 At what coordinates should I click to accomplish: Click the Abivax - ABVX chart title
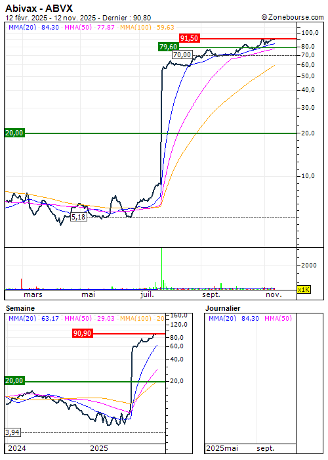point(39,8)
